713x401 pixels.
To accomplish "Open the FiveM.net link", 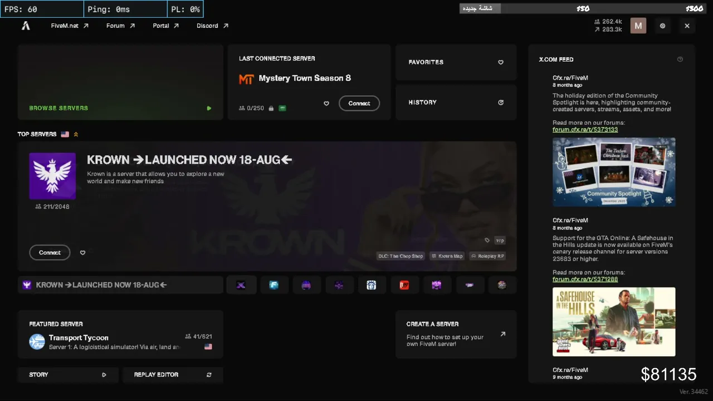I will pos(70,26).
